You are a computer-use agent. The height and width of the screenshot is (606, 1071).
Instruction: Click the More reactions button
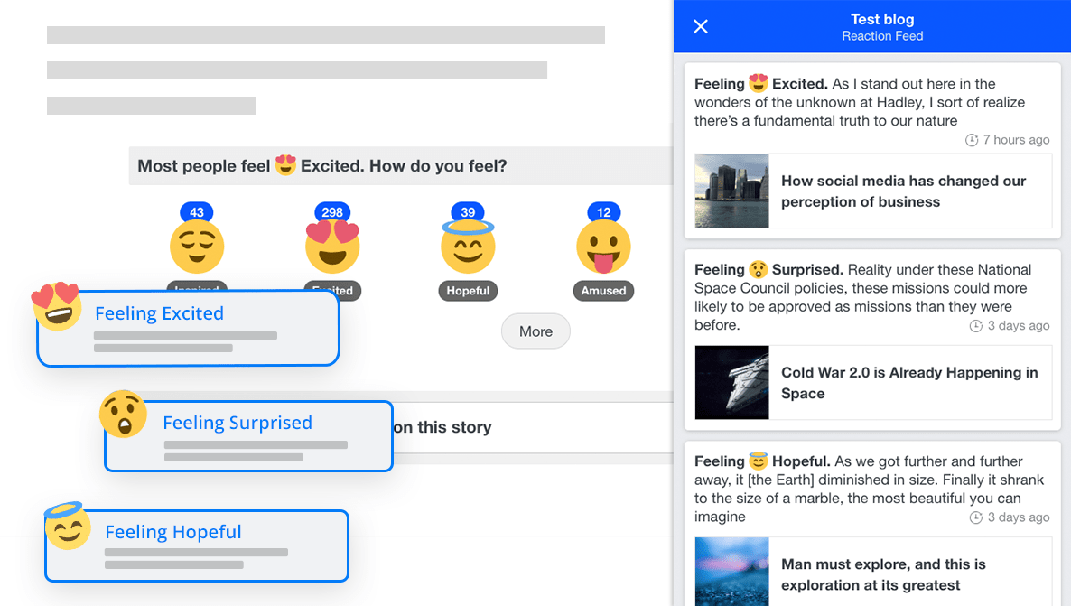[535, 331]
